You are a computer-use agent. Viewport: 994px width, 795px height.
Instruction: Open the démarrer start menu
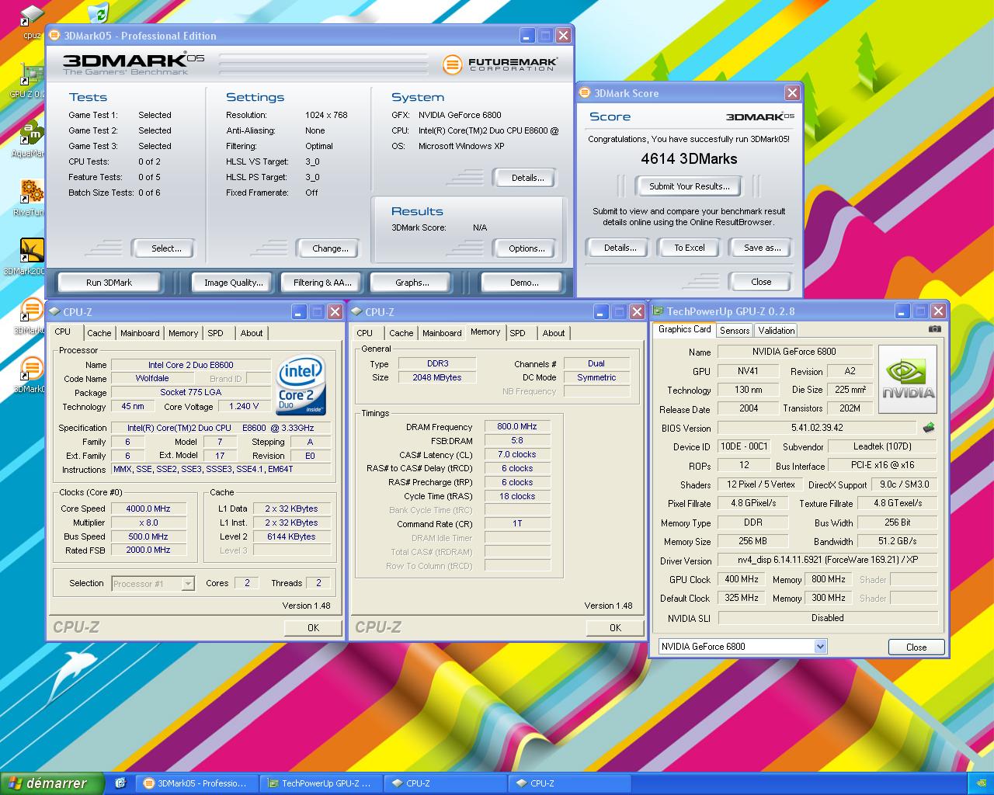pos(51,783)
